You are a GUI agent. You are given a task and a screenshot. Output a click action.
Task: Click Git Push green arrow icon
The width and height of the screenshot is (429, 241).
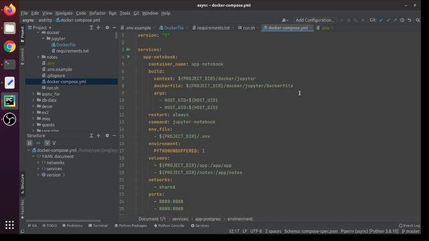395,20
